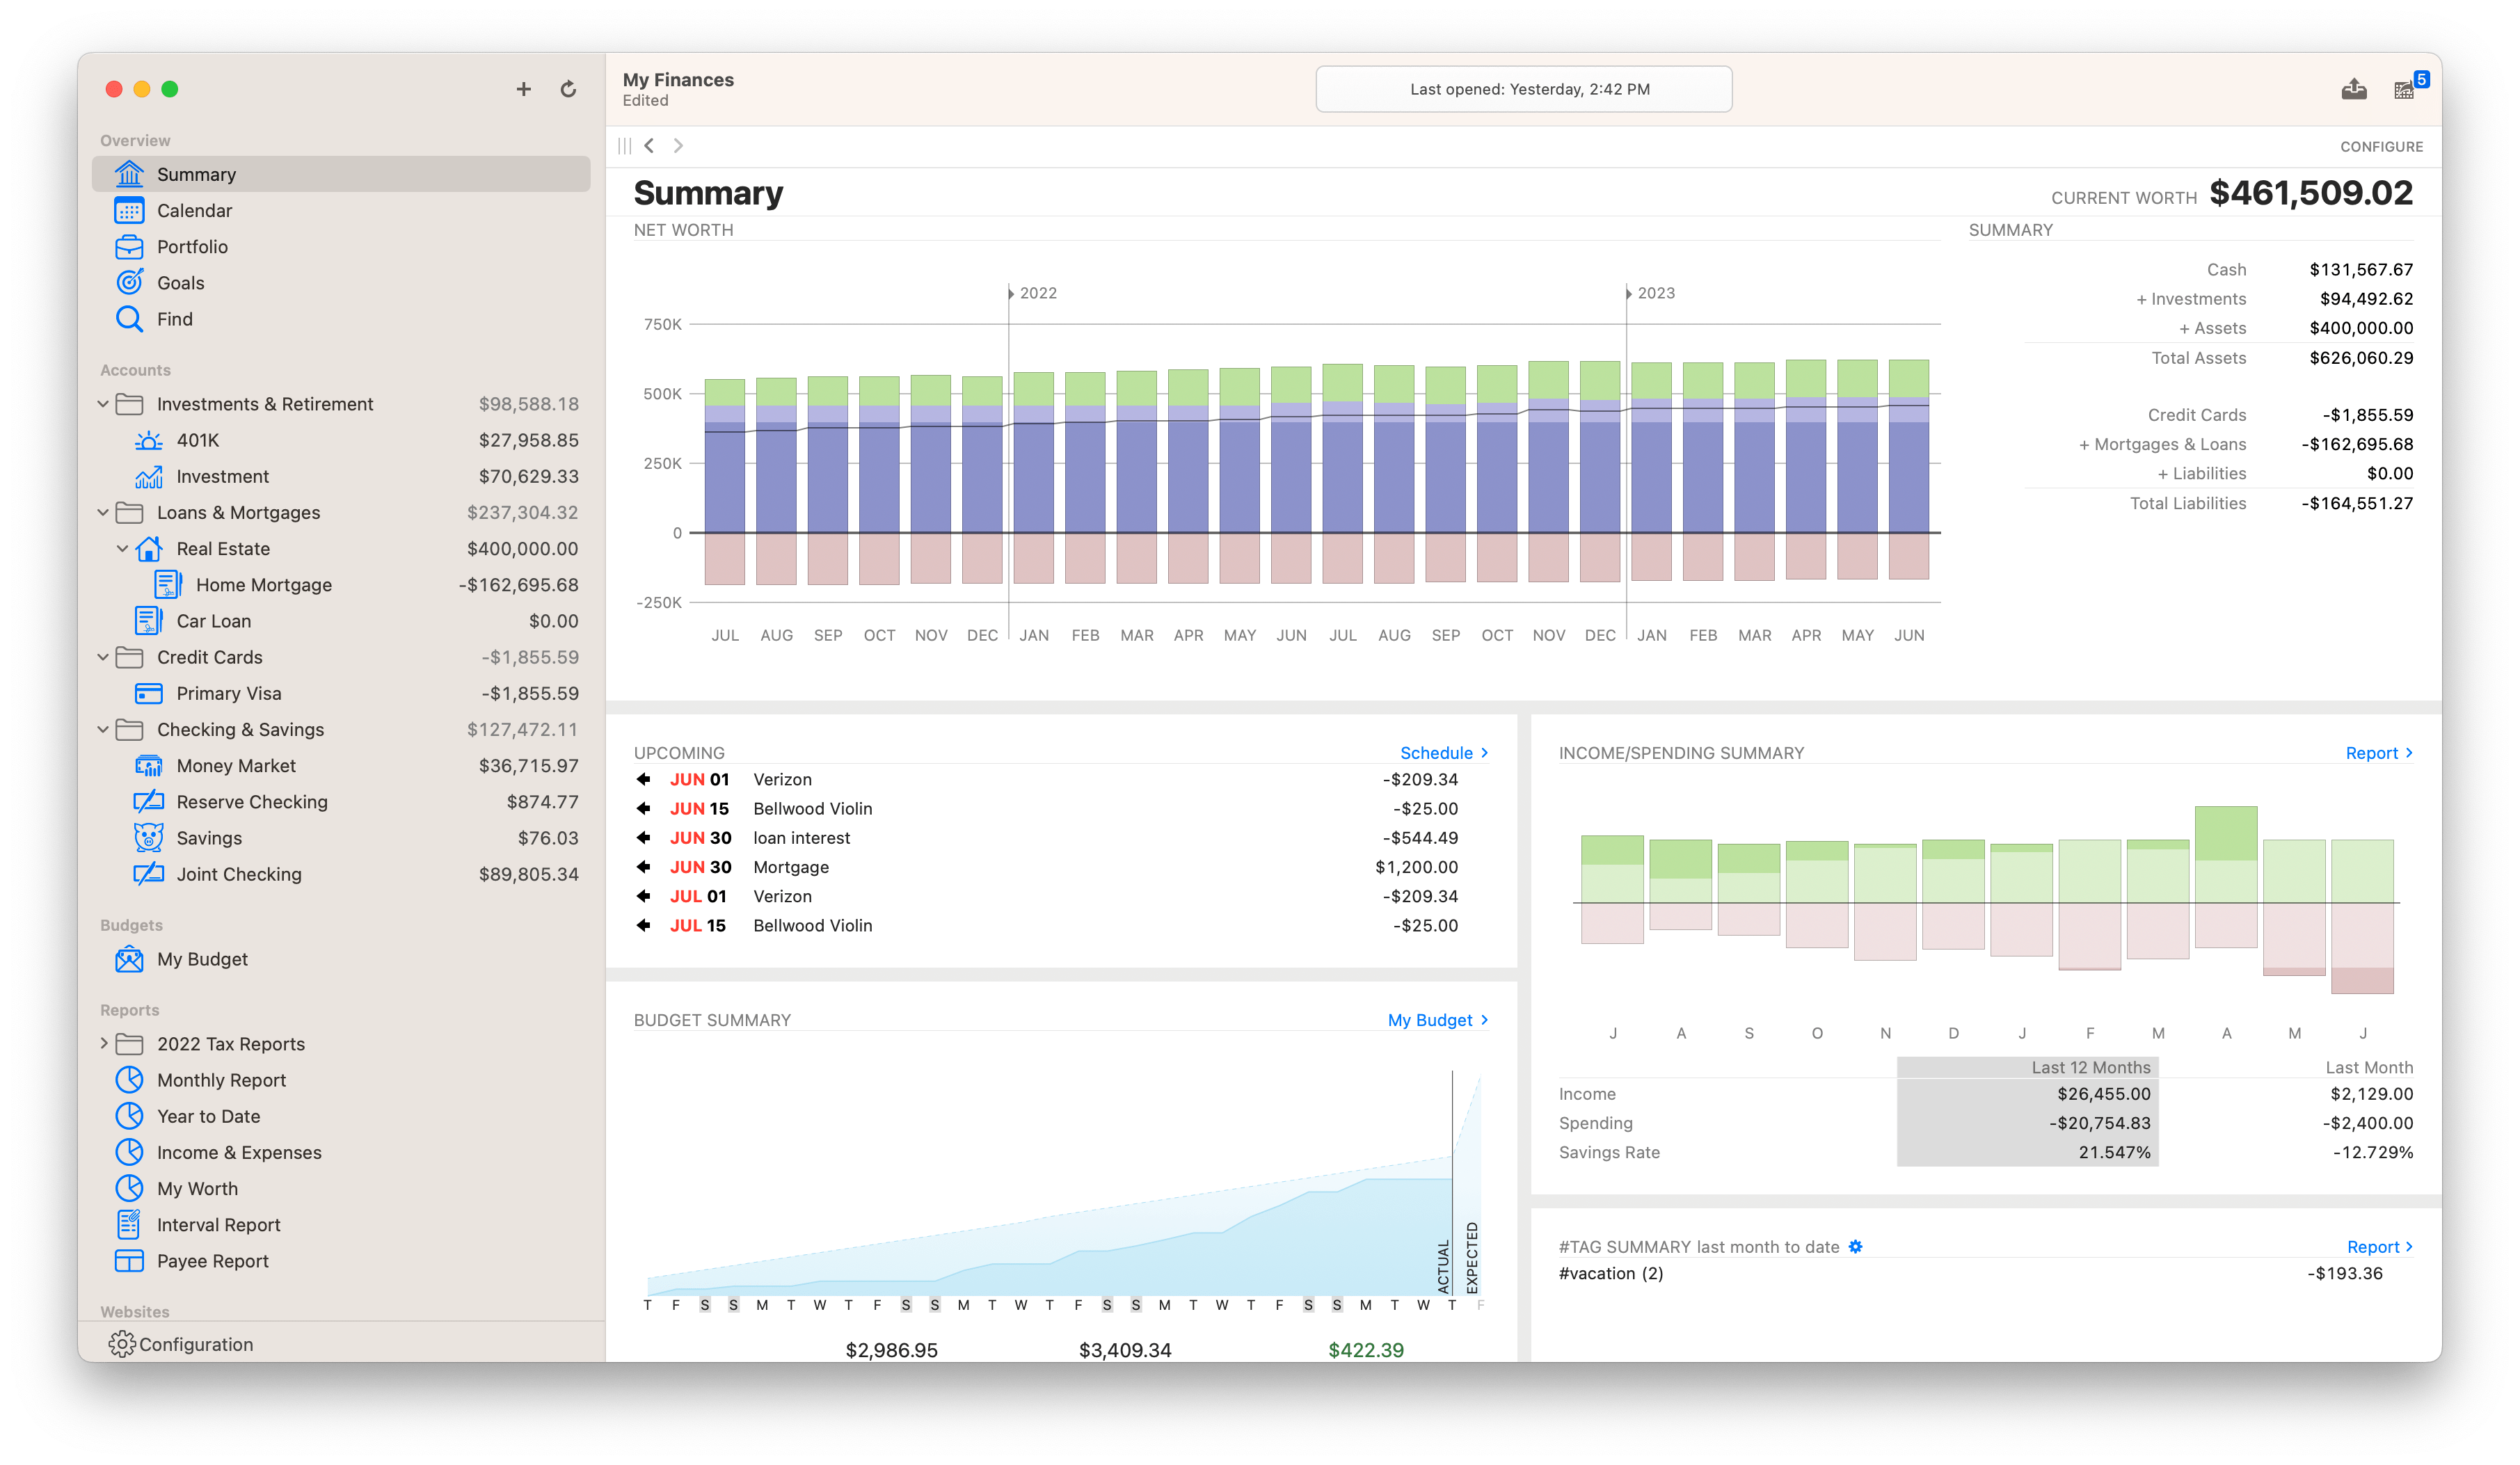Open Configuration via the gear icon
This screenshot has height=1465, width=2520.
coord(121,1344)
